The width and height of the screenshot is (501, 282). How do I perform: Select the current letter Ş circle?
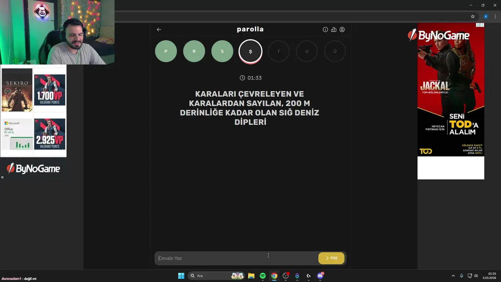[250, 51]
